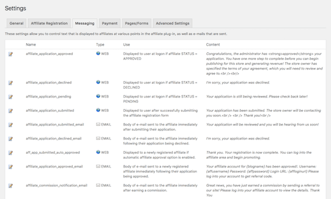The width and height of the screenshot is (331, 199).
Task: Edit the affiliate_application_declined_email message
Action: (x=10, y=139)
